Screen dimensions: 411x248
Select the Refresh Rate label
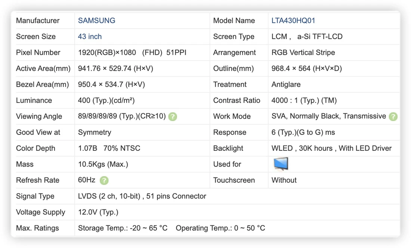tap(37, 180)
